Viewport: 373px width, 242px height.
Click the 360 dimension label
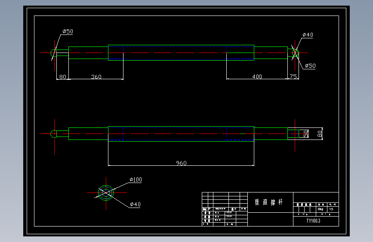pyautogui.click(x=96, y=77)
